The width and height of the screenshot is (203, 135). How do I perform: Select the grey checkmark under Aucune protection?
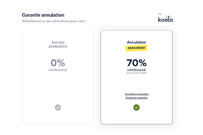coord(58,107)
